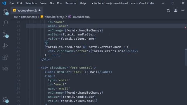Open the Selection menu
The height and width of the screenshot is (105, 187).
click(31, 3)
